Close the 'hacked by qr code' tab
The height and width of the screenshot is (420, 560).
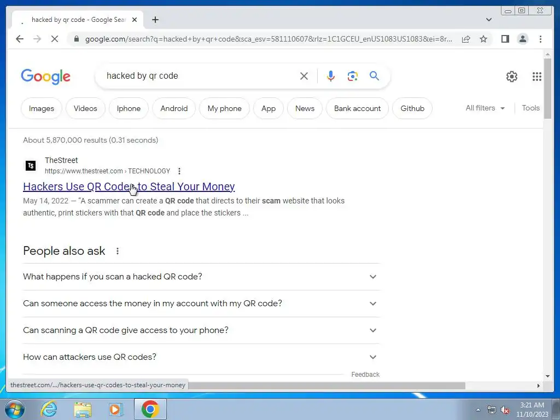pos(135,20)
